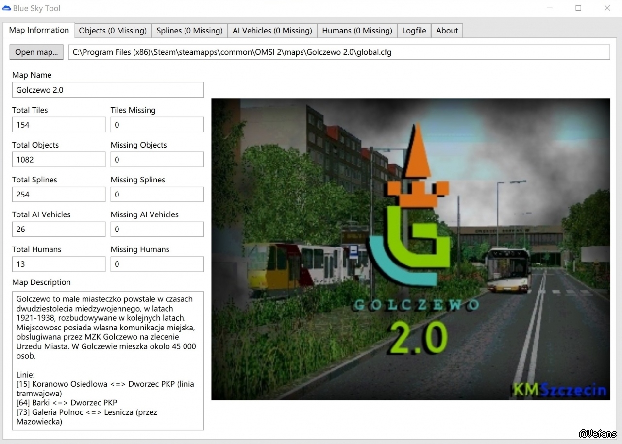Maximize the Blue Sky Tool window
Screen dimensions: 622x444
(578, 8)
